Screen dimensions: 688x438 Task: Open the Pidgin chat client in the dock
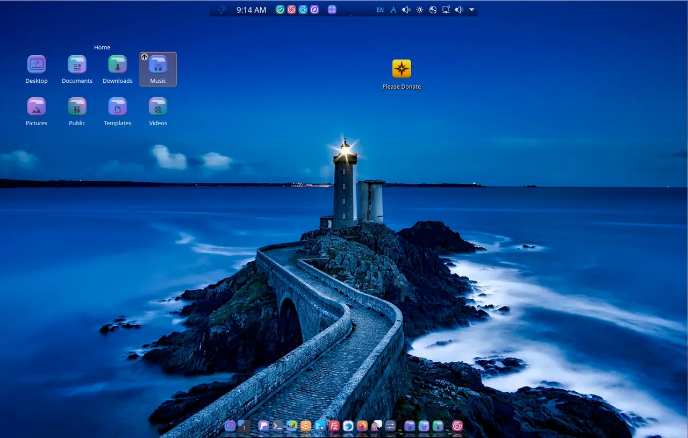click(377, 426)
